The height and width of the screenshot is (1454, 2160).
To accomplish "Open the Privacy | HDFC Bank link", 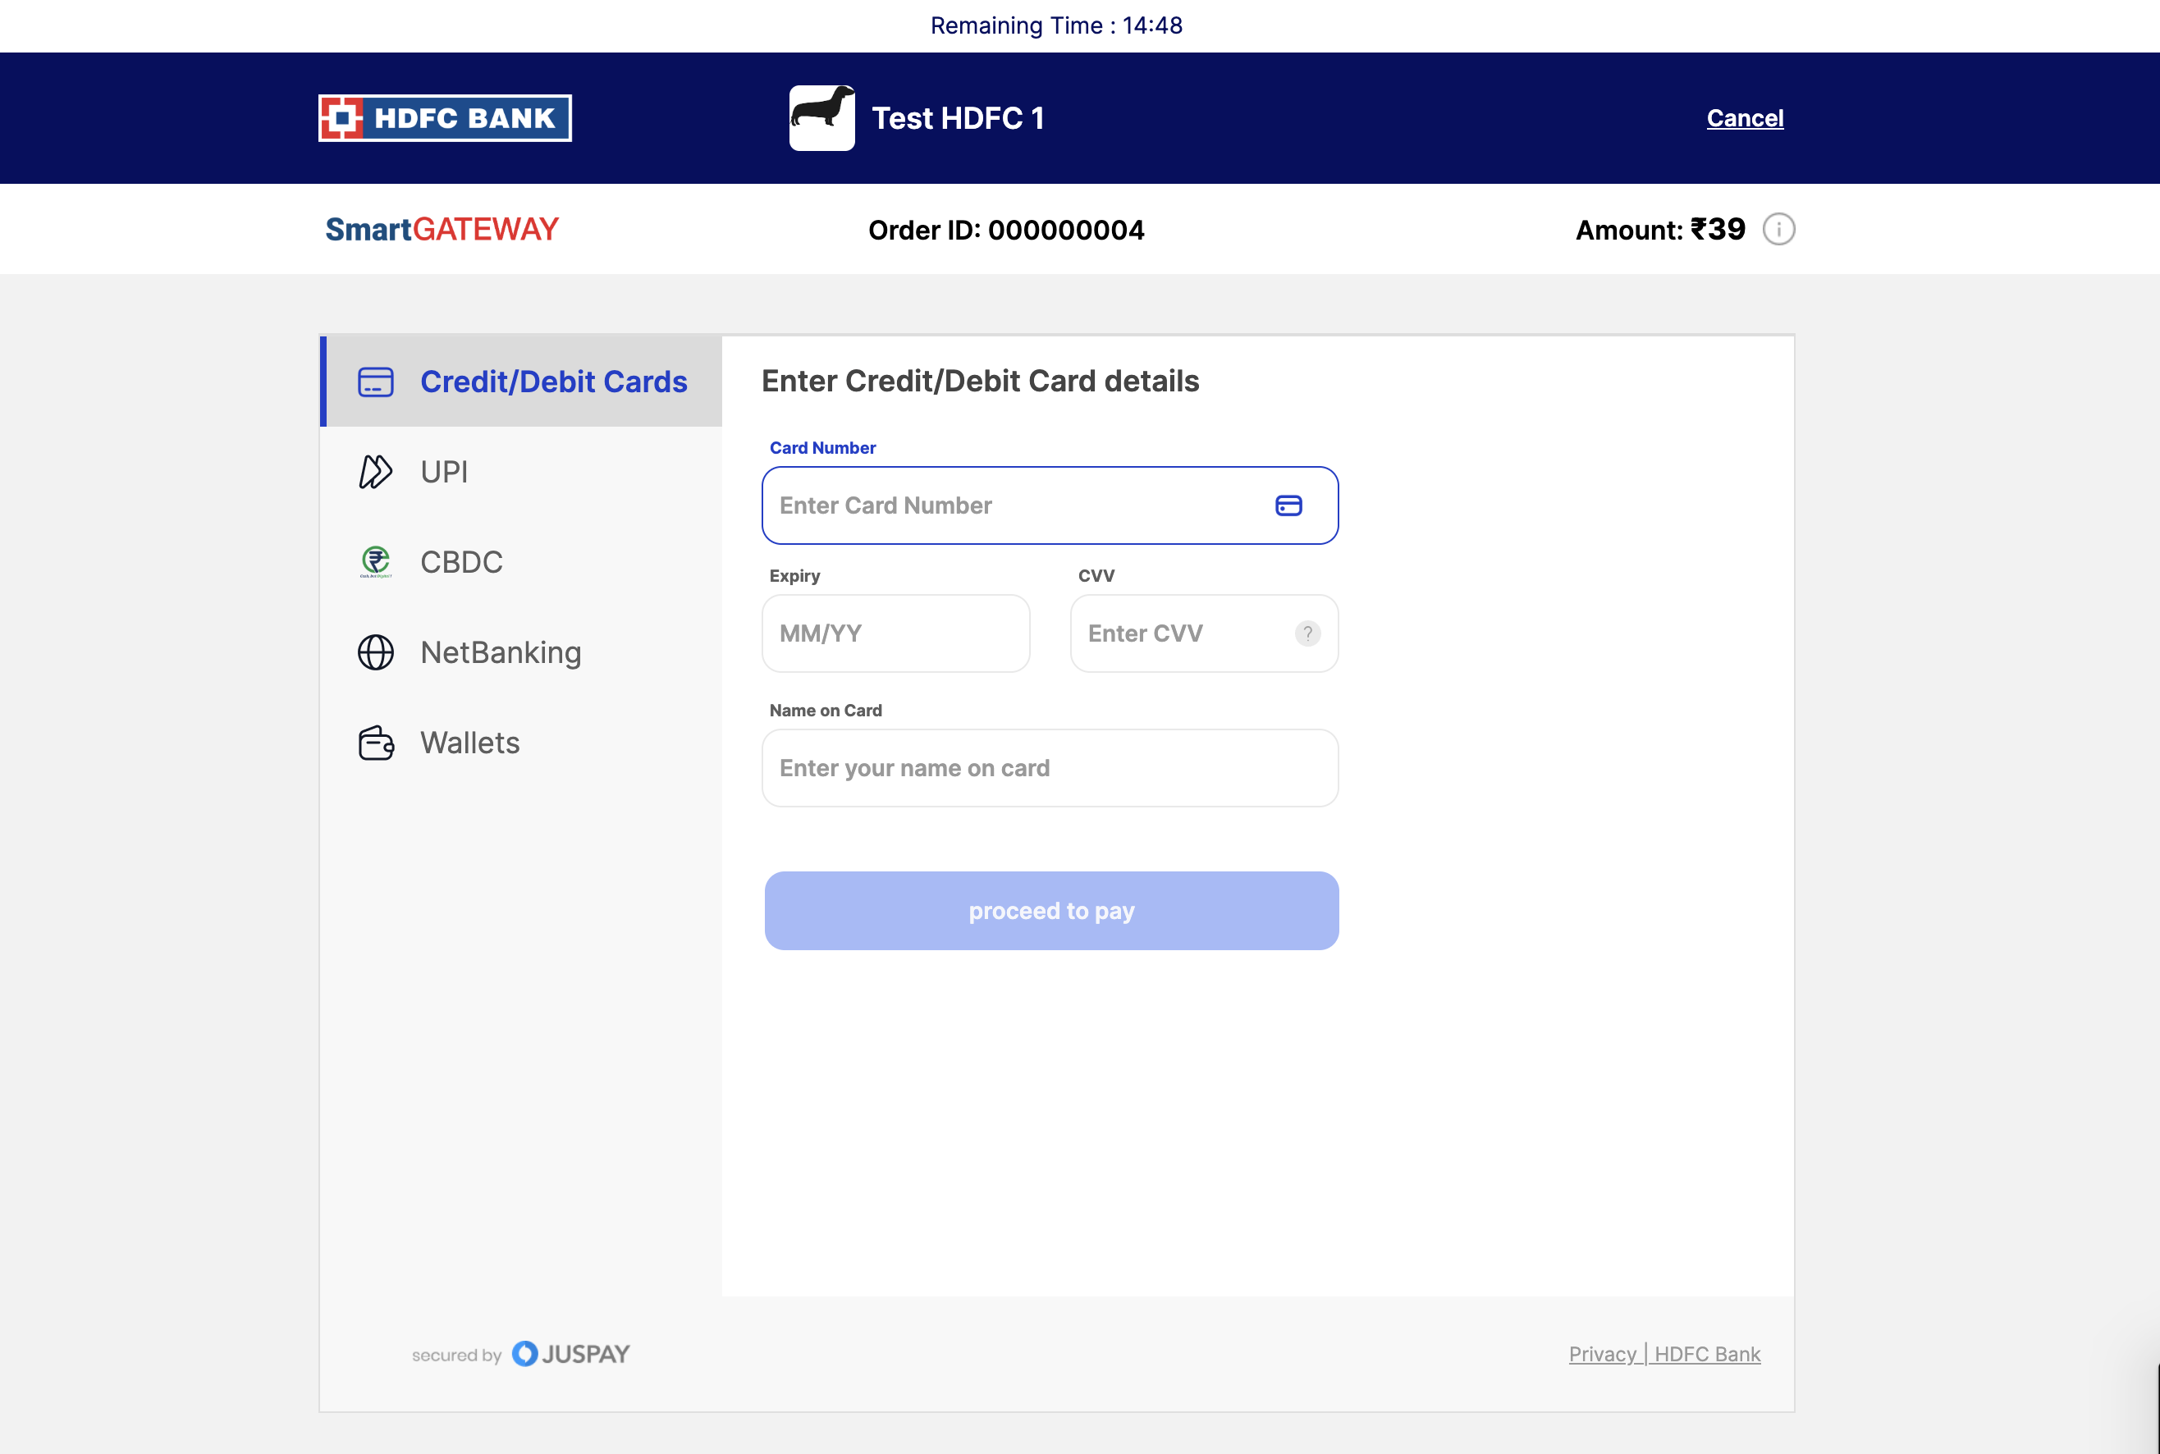I will pyautogui.click(x=1663, y=1354).
